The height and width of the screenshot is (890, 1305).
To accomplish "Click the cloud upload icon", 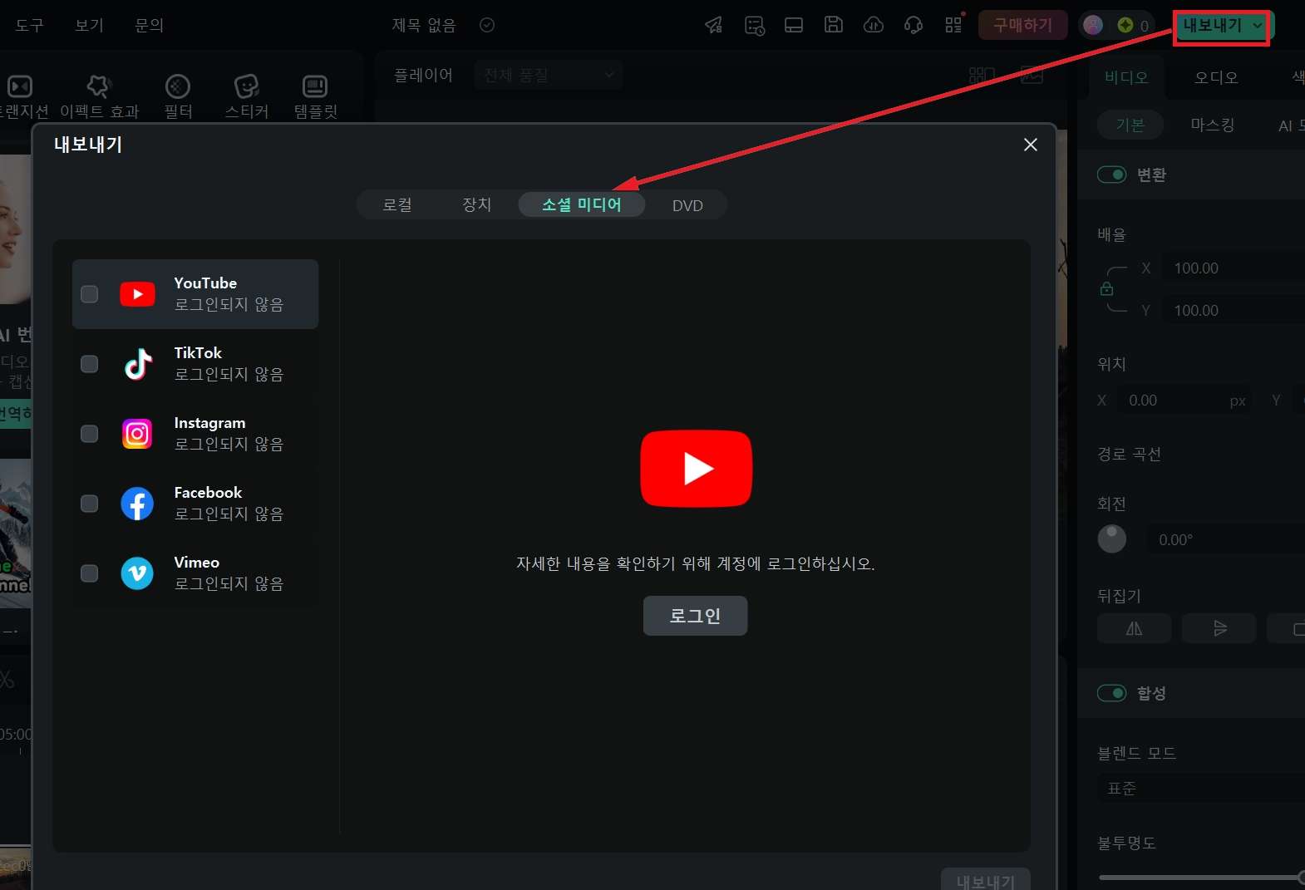I will [x=874, y=25].
